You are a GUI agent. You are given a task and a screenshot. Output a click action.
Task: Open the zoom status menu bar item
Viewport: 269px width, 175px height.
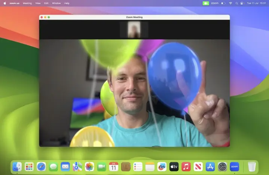pyautogui.click(x=215, y=3)
